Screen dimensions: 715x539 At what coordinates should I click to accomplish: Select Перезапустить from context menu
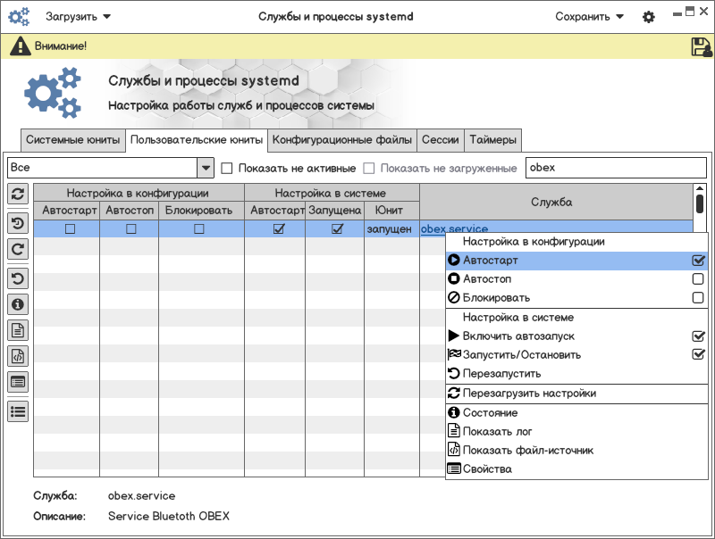click(x=501, y=374)
